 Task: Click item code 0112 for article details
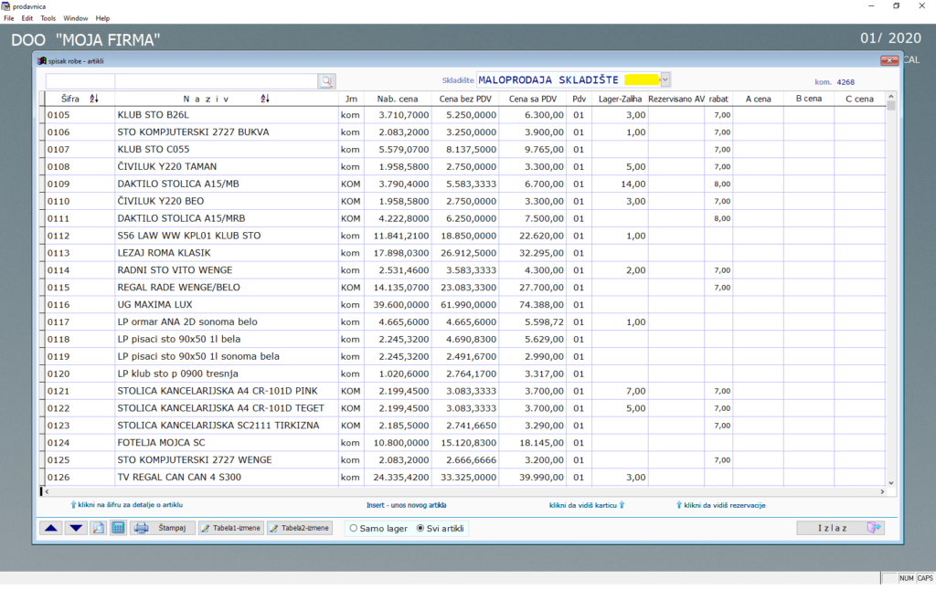click(58, 236)
